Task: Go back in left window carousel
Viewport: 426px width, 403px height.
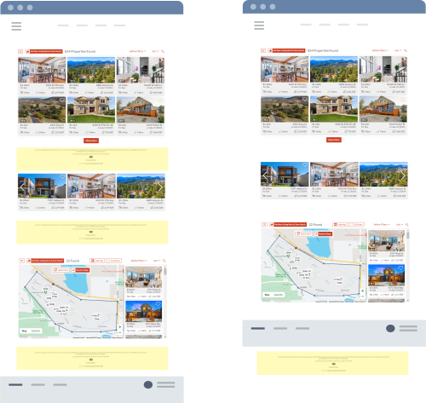Action: pyautogui.click(x=22, y=187)
